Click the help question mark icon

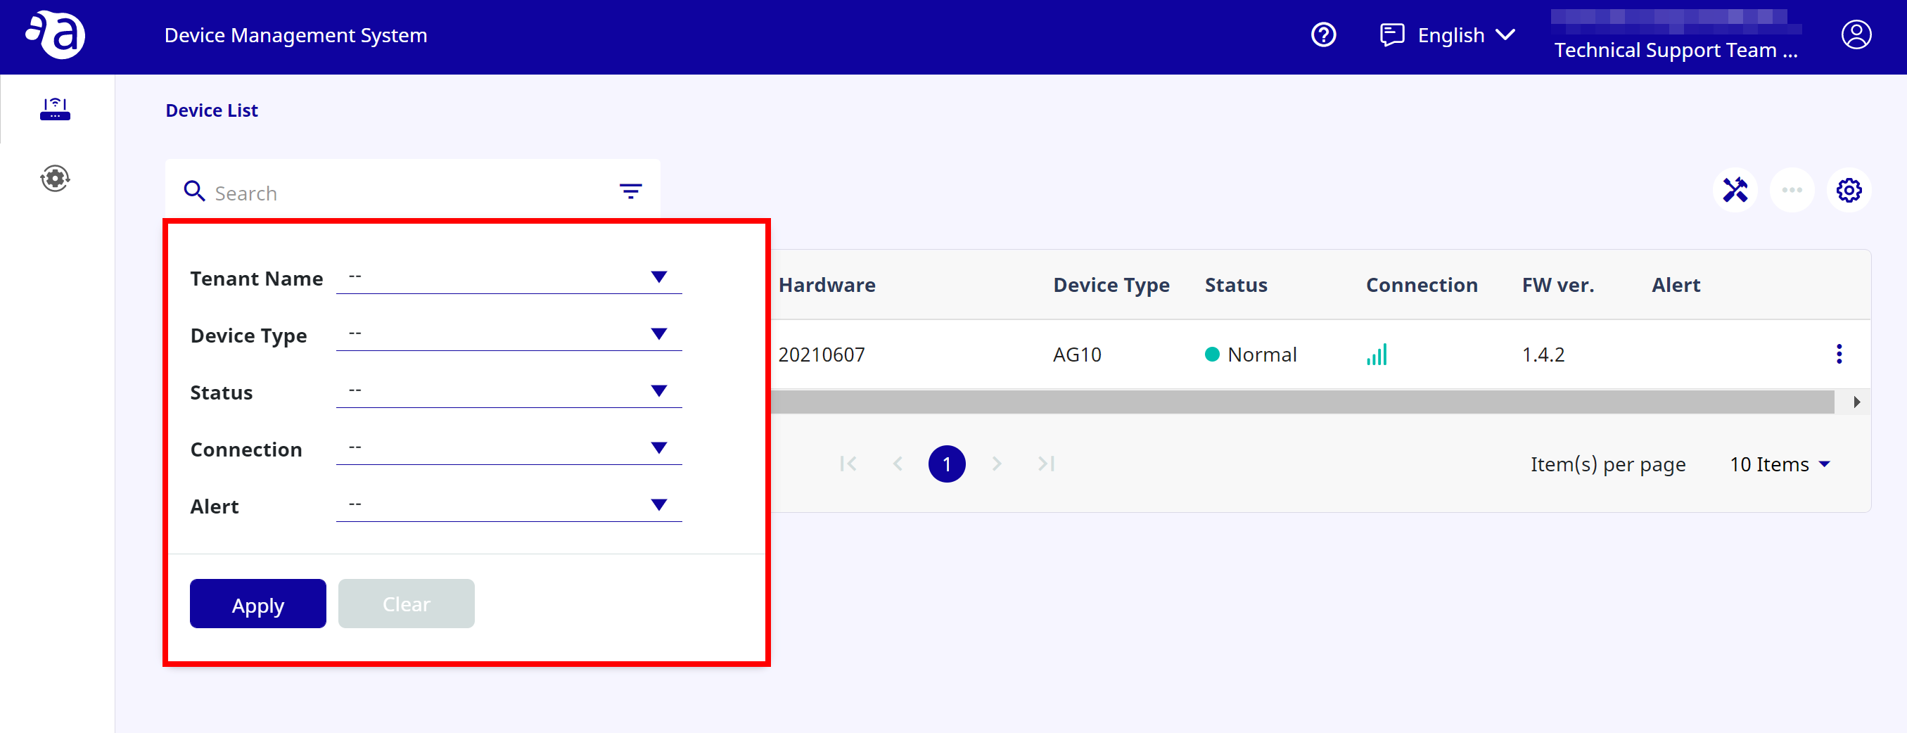click(1323, 34)
